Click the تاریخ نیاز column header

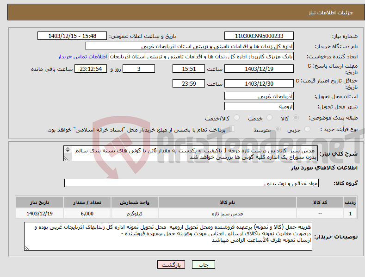[x=40, y=202]
